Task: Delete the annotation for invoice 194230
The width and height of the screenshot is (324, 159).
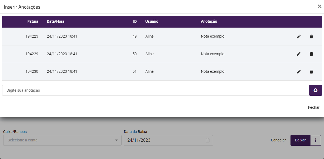Action: (x=311, y=72)
